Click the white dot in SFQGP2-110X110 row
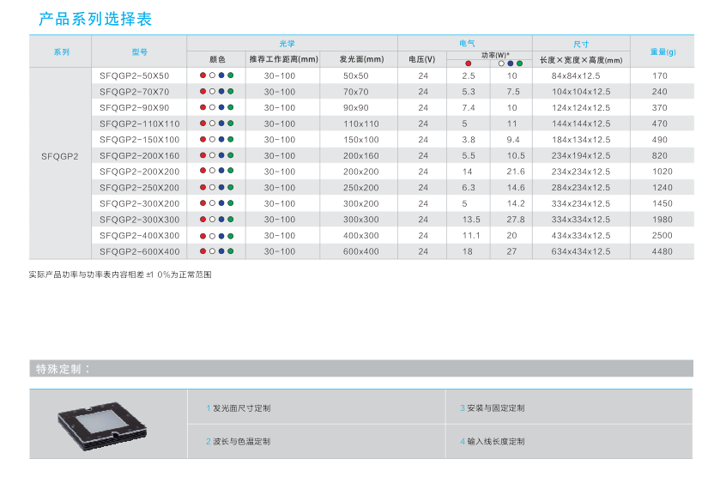The width and height of the screenshot is (726, 483). tap(212, 124)
